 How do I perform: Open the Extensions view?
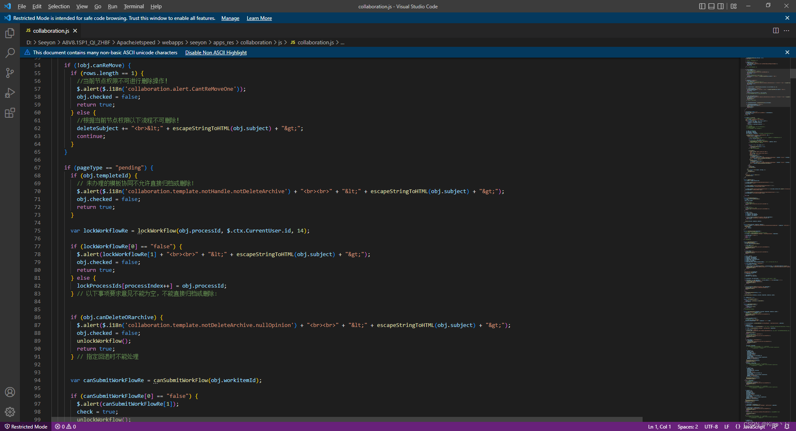click(x=10, y=113)
